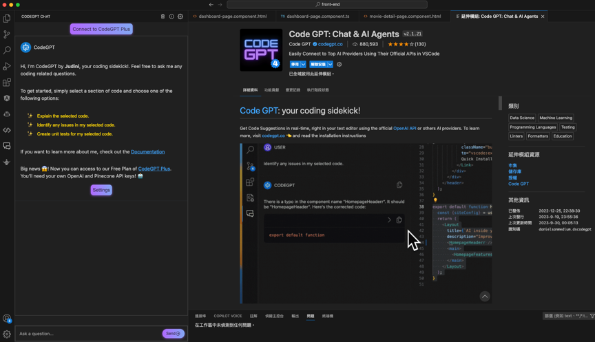
Task: Open the uninstall (解除安裝) dropdown arrow
Action: pos(330,65)
